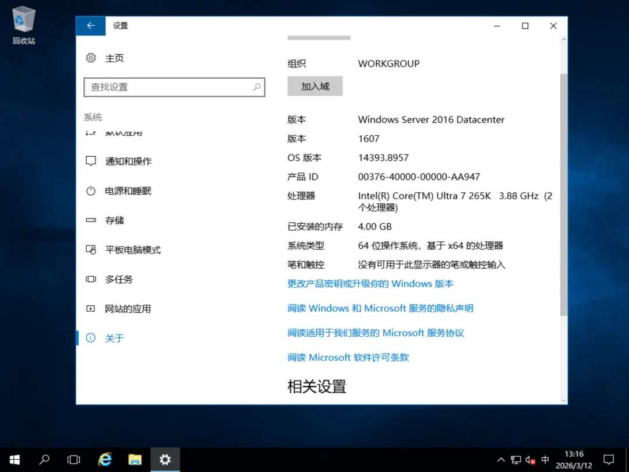The height and width of the screenshot is (472, 629).
Task: Click Windows Server 2016 Datacenter text
Action: (x=431, y=119)
